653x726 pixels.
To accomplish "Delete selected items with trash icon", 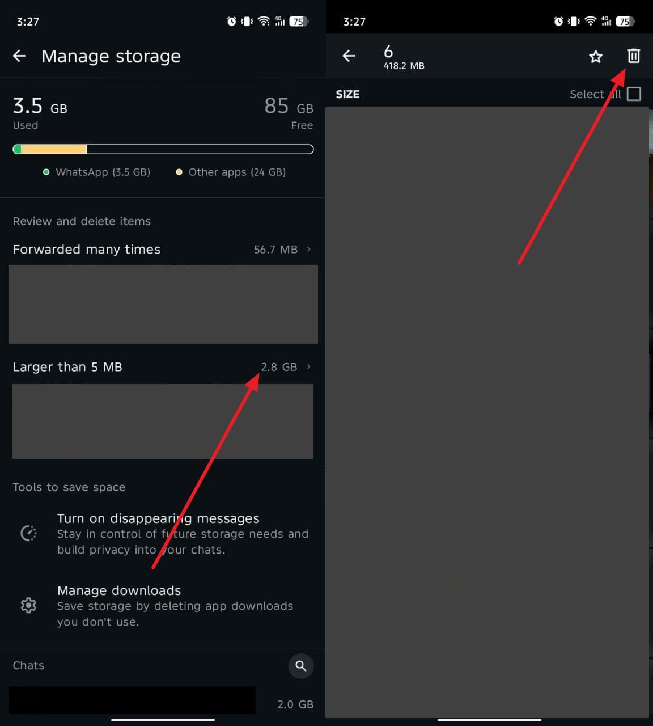I will point(633,56).
